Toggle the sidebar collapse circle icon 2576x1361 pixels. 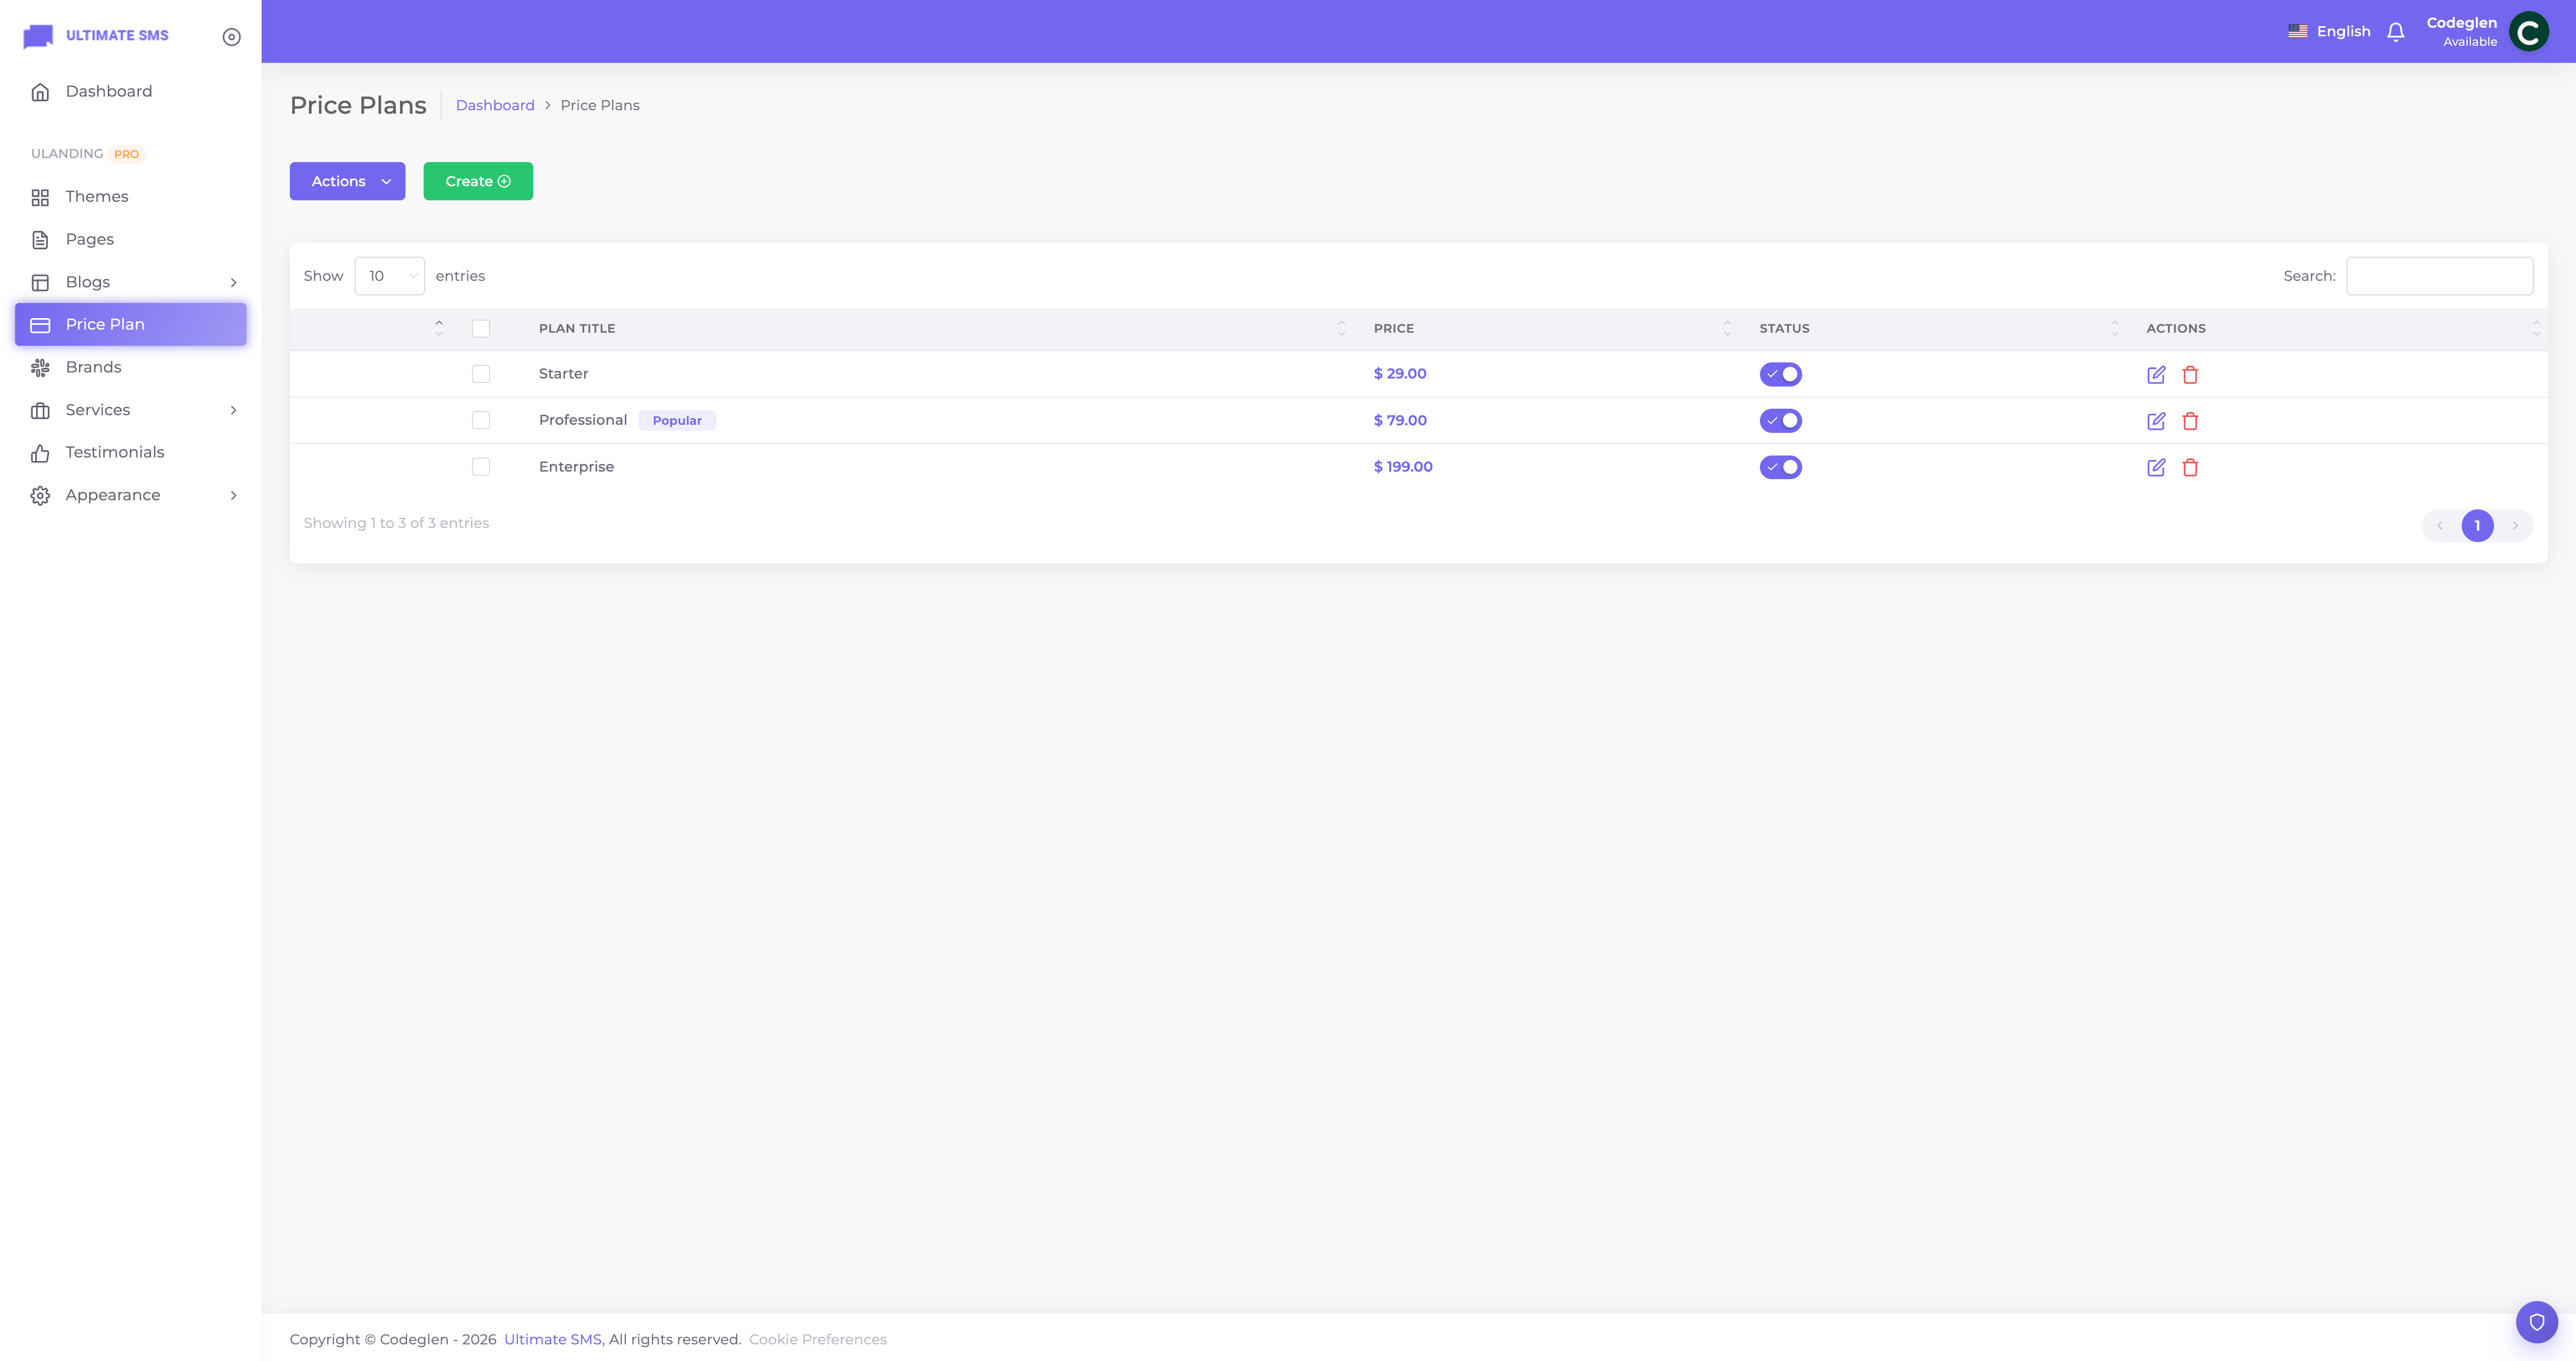(x=231, y=37)
